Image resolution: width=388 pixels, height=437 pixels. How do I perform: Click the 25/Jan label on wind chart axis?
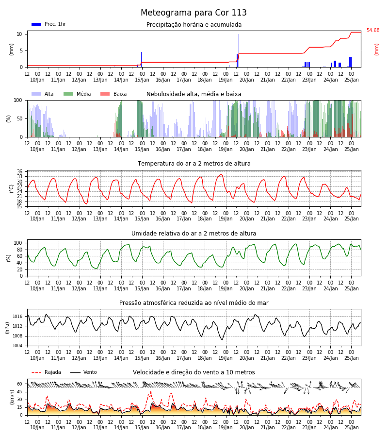click(x=352, y=427)
